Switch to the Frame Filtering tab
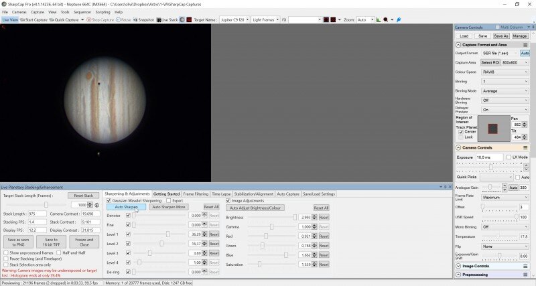Screen dimensions: 536x286 [x=196, y=194]
